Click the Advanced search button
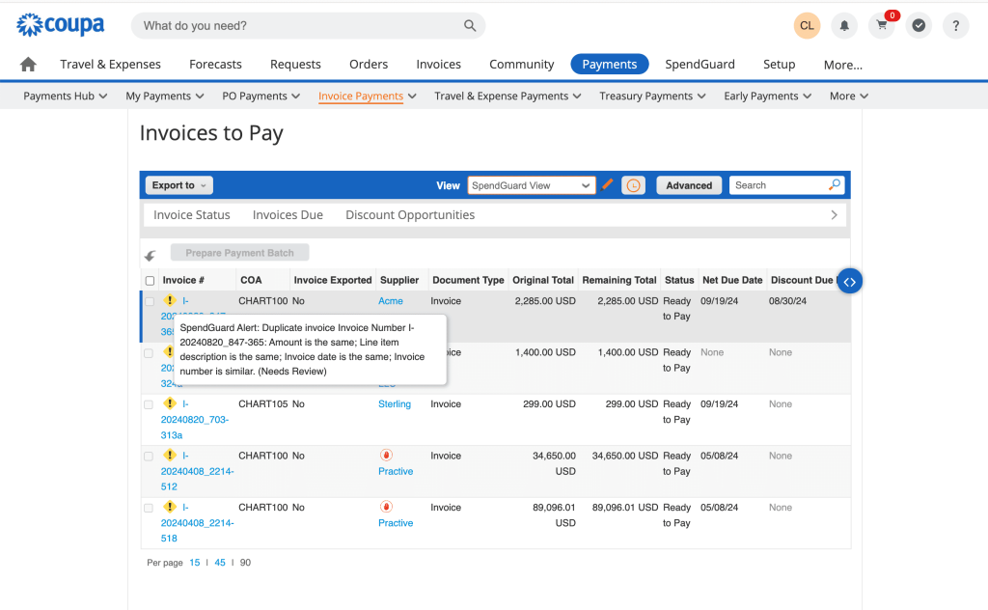 (x=688, y=184)
